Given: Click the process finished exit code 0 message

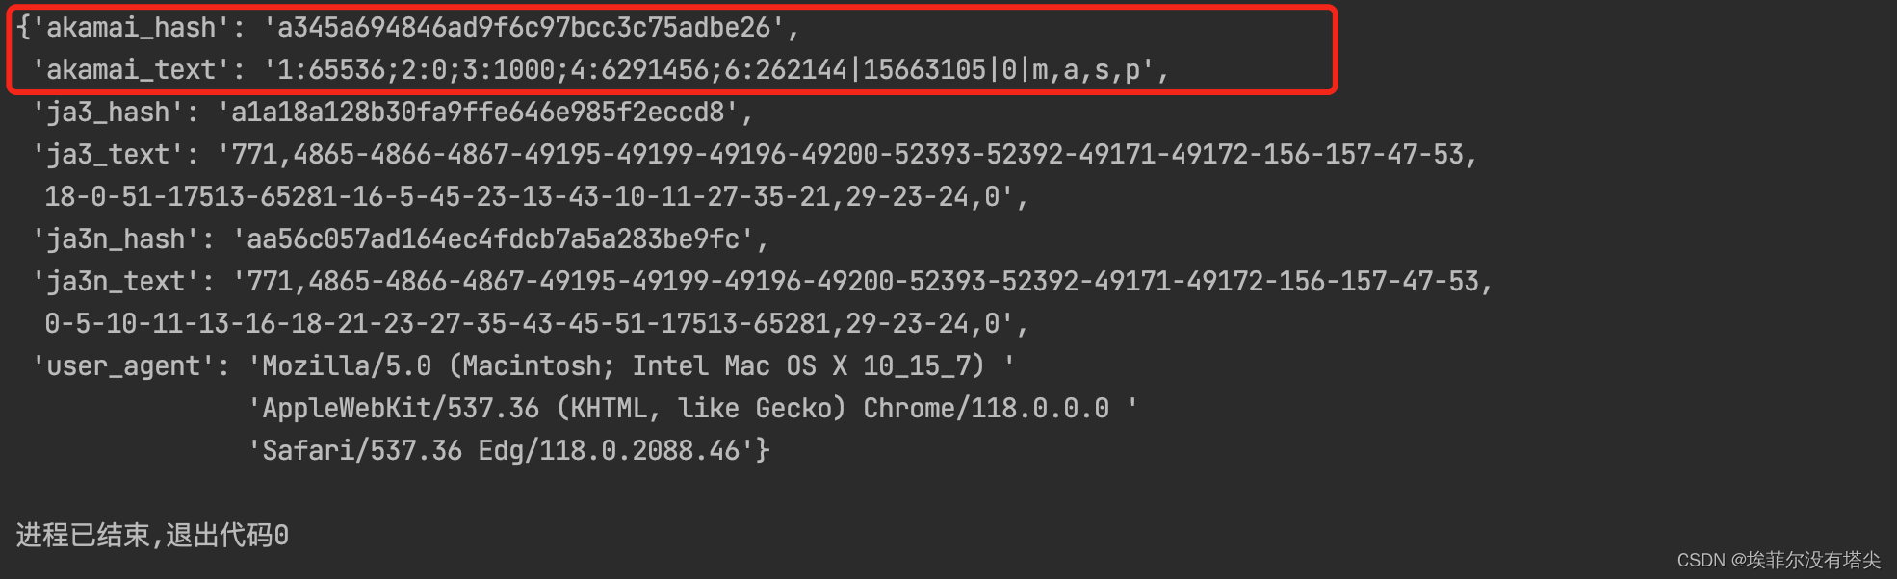Looking at the screenshot, I should pyautogui.click(x=152, y=535).
